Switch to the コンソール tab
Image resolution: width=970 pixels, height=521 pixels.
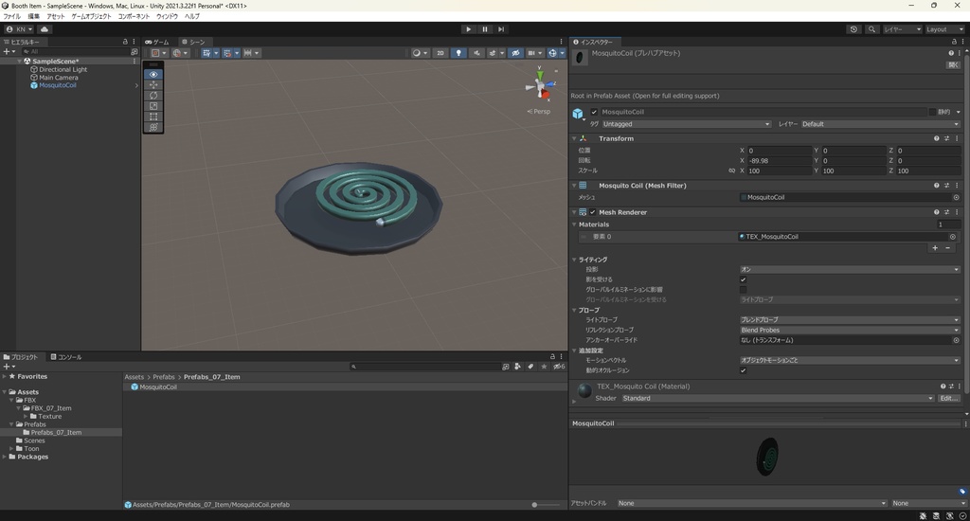[x=65, y=357]
